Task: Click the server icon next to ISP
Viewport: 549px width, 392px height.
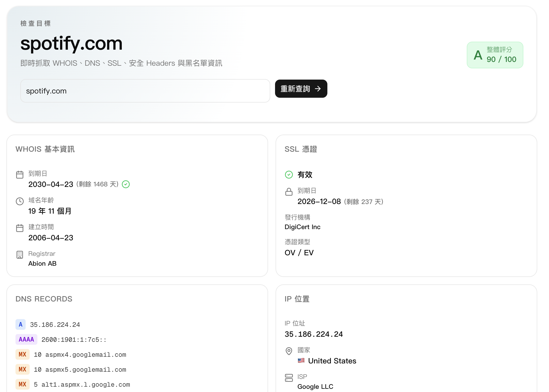Action: tap(289, 378)
